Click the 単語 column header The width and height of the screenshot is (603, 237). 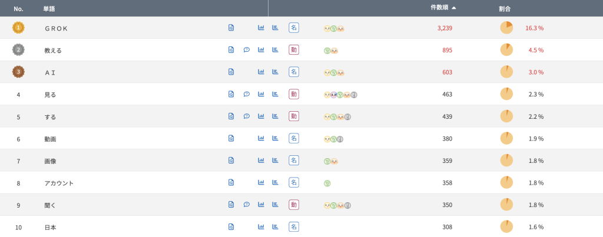49,8
